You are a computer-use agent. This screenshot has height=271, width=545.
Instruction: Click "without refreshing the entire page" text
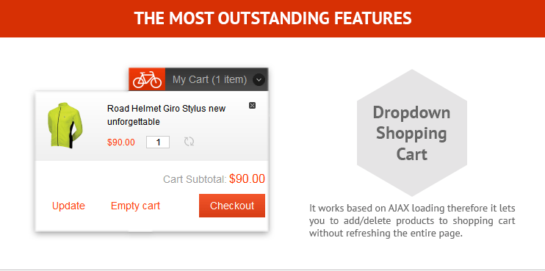coord(386,233)
